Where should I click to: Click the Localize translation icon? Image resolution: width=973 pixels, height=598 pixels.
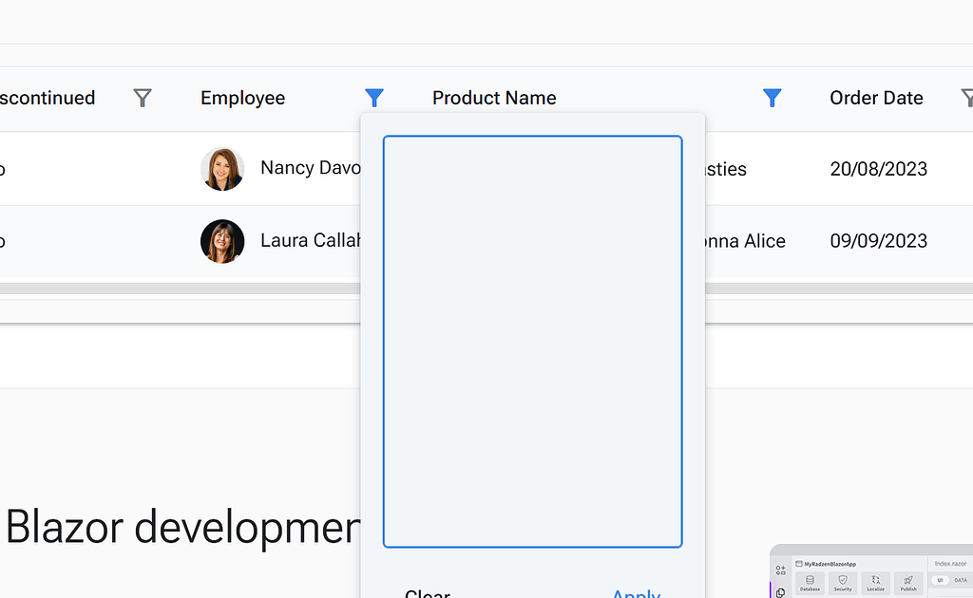pyautogui.click(x=876, y=581)
